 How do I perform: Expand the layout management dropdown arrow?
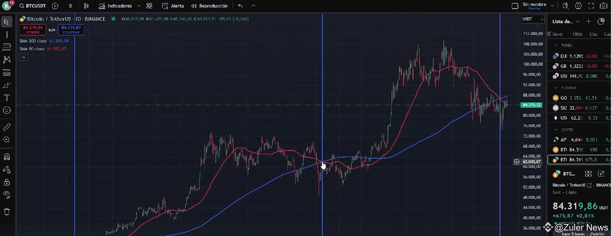552,6
